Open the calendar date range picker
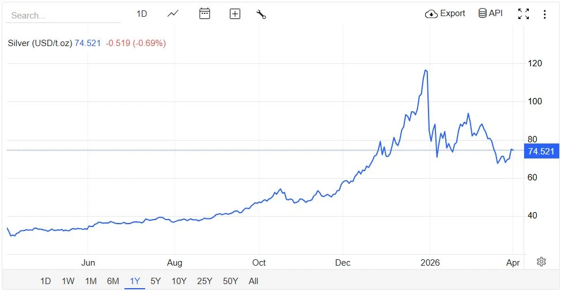The height and width of the screenshot is (291, 561). click(204, 14)
